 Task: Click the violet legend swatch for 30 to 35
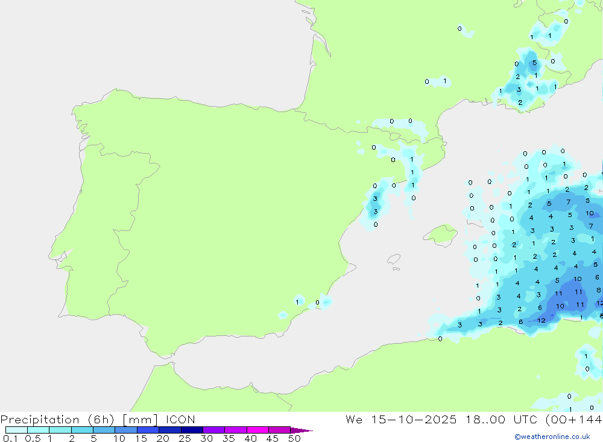click(214, 430)
